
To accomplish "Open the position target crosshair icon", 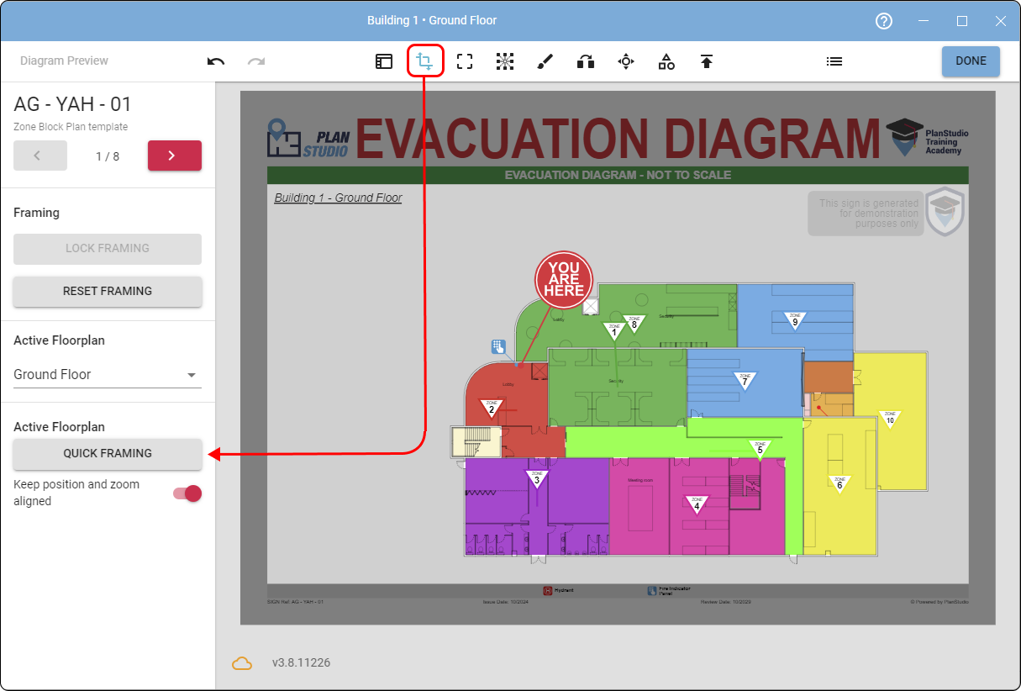I will coord(626,61).
